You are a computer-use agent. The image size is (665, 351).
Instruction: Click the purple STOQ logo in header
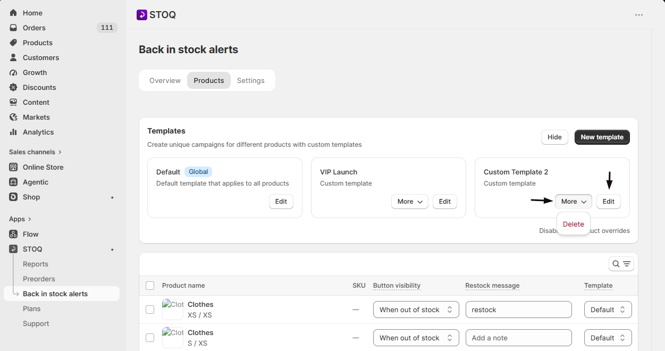(142, 15)
